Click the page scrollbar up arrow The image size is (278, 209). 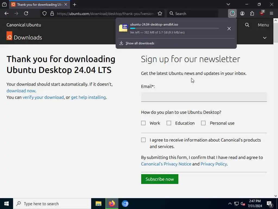[x=276, y=20]
